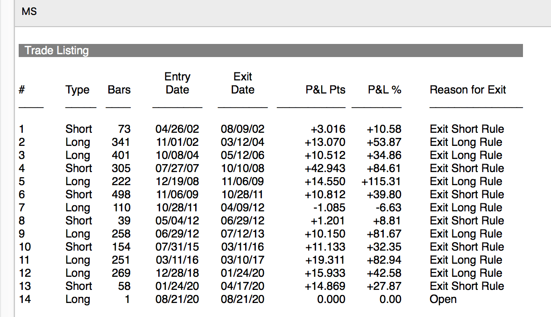The width and height of the screenshot is (551, 317).
Task: Select the Exit Date column header
Action: (x=243, y=83)
